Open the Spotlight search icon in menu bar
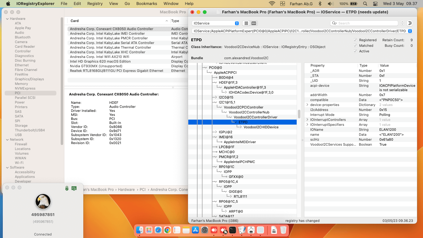 pos(365,4)
